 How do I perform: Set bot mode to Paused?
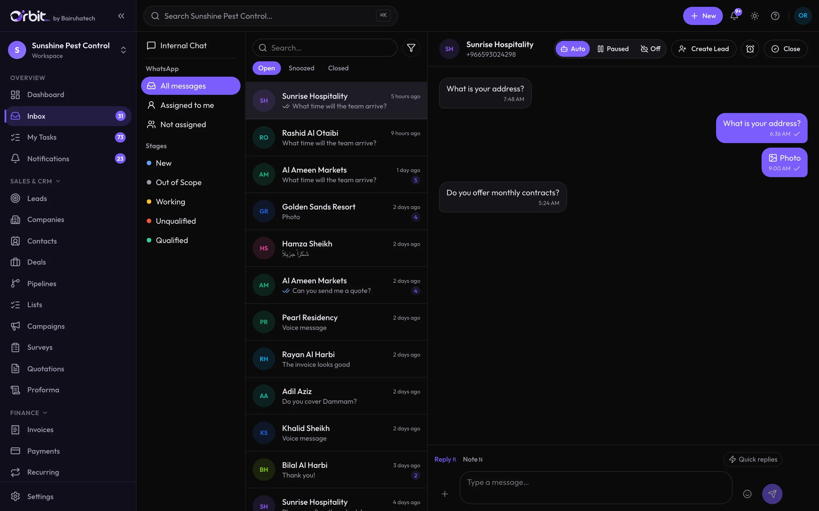613,49
